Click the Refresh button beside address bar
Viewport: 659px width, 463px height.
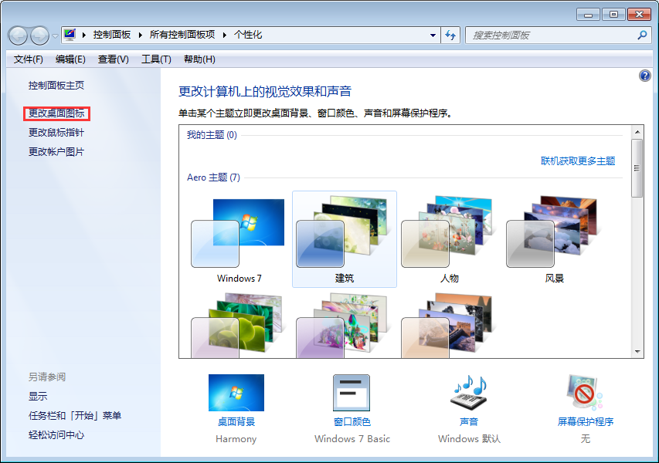450,35
